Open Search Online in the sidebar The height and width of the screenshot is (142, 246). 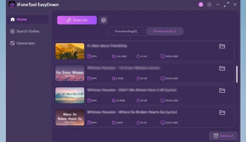[28, 31]
